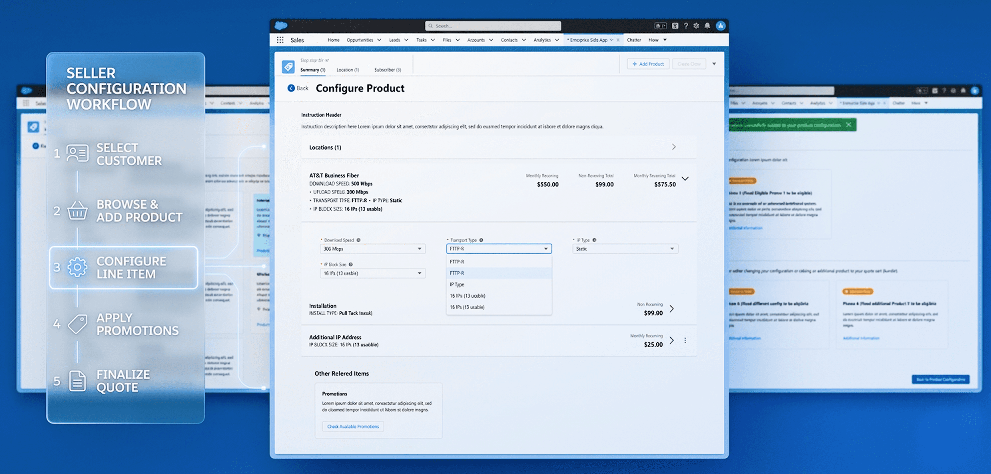
Task: Click Download Speed info icon
Action: pos(358,240)
